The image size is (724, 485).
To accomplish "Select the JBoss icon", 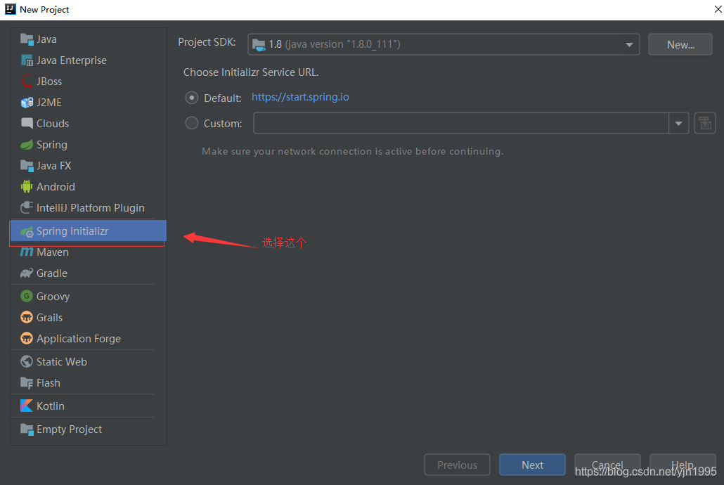I will (27, 82).
